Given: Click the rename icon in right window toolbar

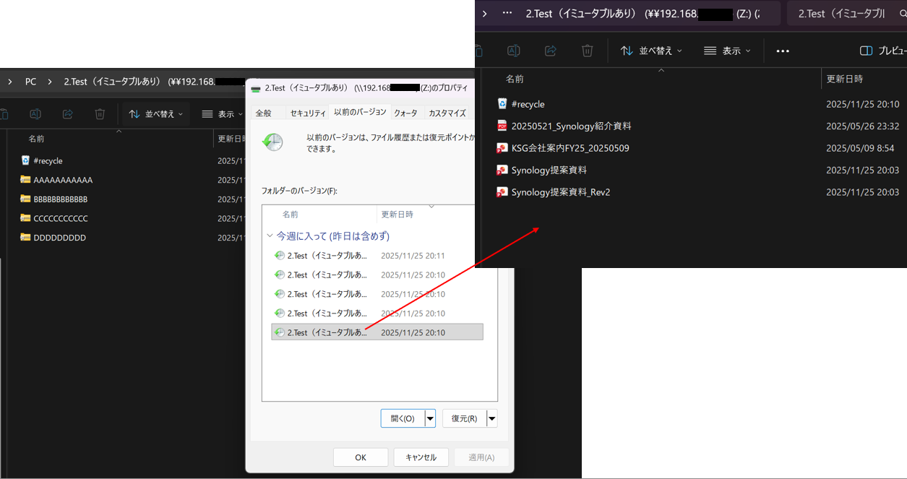Looking at the screenshot, I should coord(514,51).
